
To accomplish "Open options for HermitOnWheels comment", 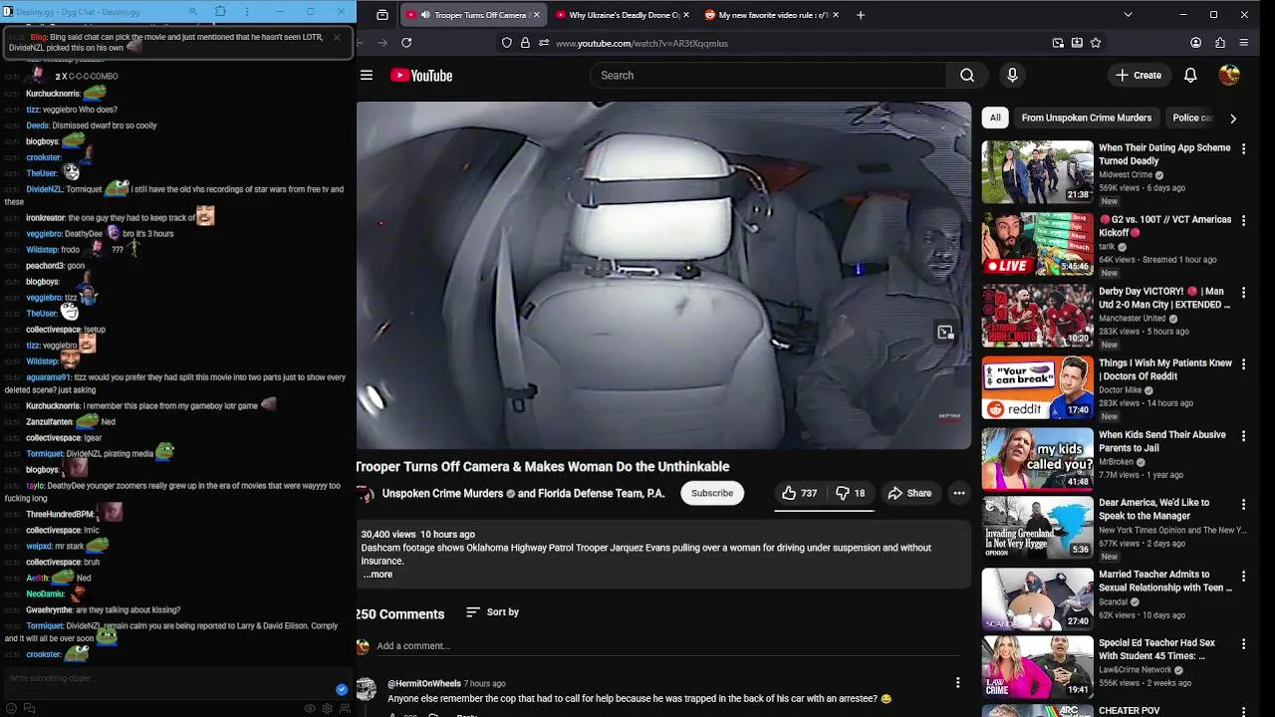I will tap(957, 683).
